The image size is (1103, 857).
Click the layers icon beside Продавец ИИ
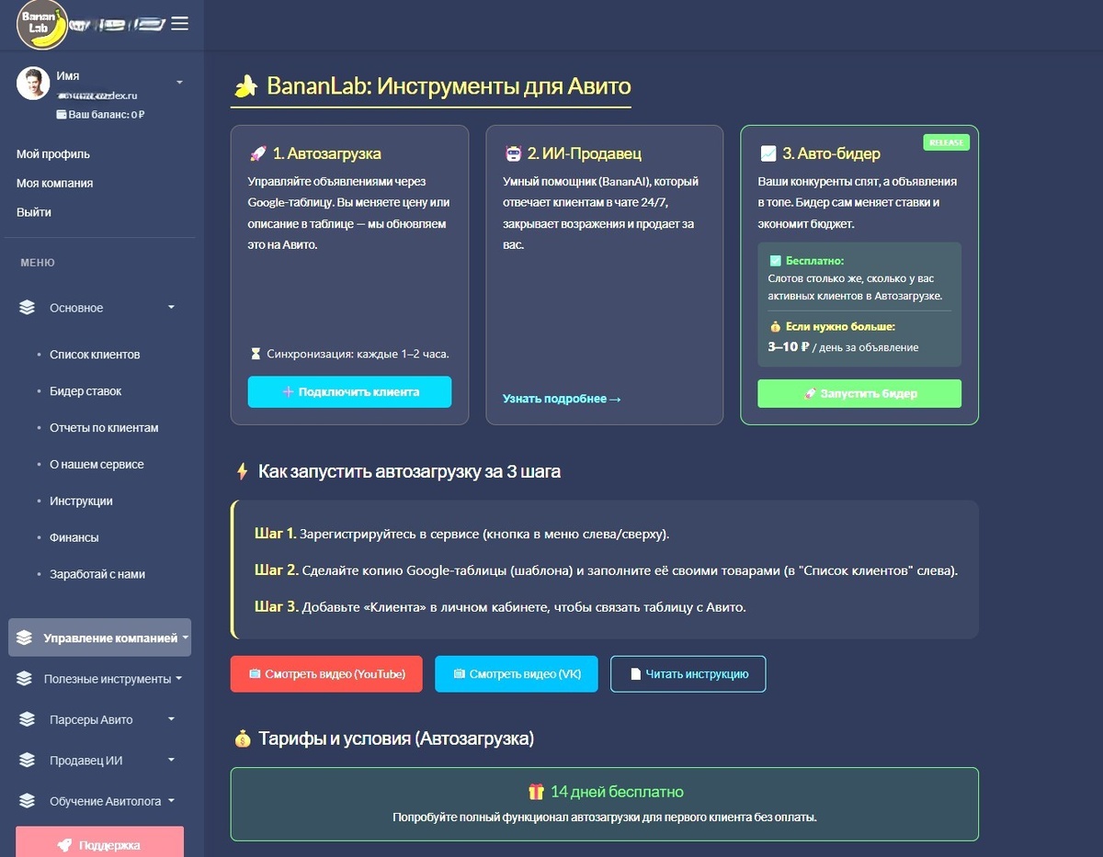click(x=27, y=761)
